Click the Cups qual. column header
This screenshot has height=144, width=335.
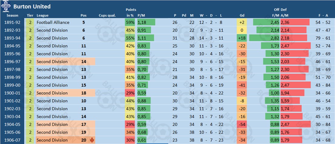107,15
